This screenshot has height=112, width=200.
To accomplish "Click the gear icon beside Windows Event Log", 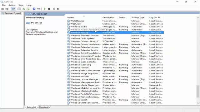I will pos(68,65).
